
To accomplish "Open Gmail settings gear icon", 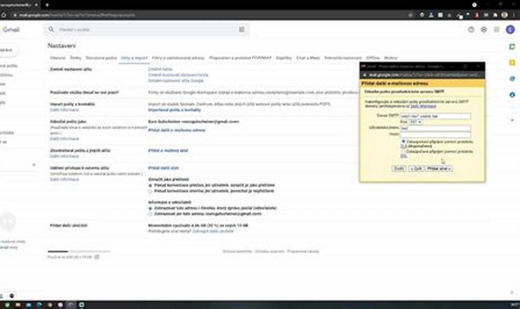I will (x=484, y=30).
